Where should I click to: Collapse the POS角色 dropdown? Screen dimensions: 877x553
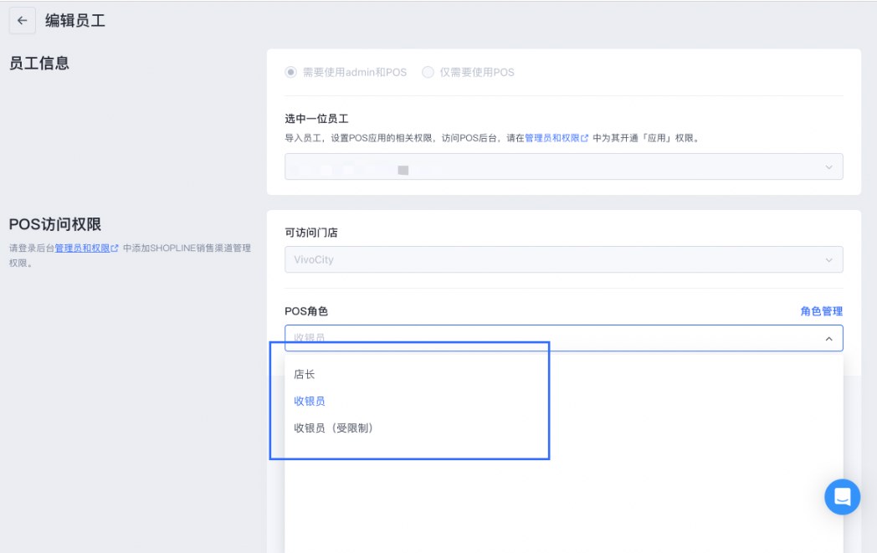click(x=828, y=338)
